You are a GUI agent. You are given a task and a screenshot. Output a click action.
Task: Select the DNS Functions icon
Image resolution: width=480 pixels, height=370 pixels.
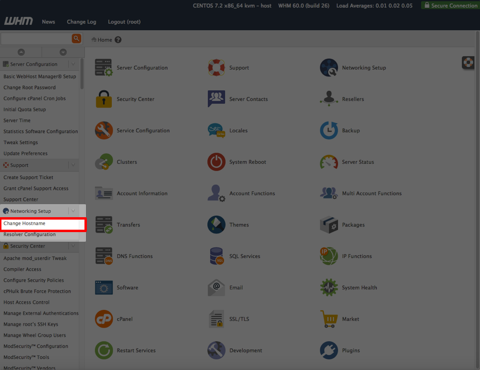point(103,256)
